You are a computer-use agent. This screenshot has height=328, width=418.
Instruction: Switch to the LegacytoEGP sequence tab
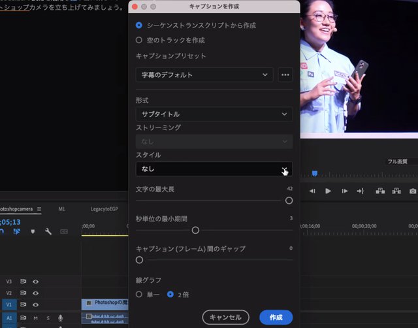(x=104, y=209)
